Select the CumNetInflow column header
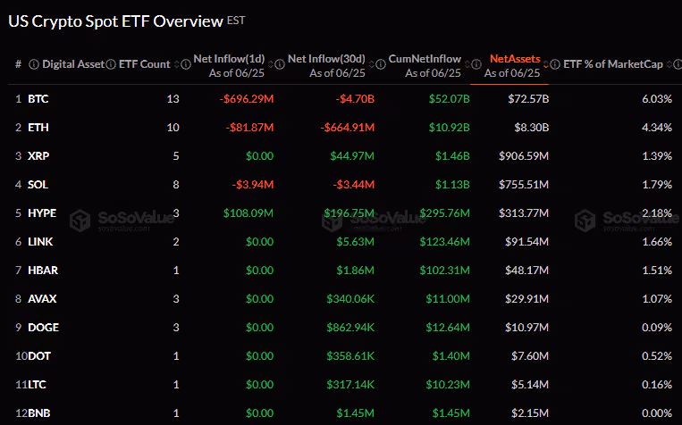 tap(425, 59)
